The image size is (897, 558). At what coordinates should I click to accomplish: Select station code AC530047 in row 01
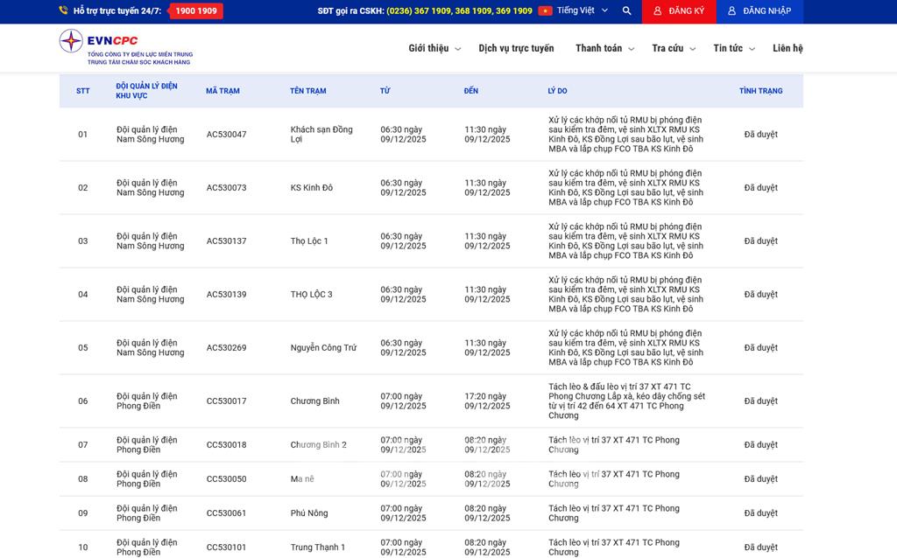(x=226, y=135)
